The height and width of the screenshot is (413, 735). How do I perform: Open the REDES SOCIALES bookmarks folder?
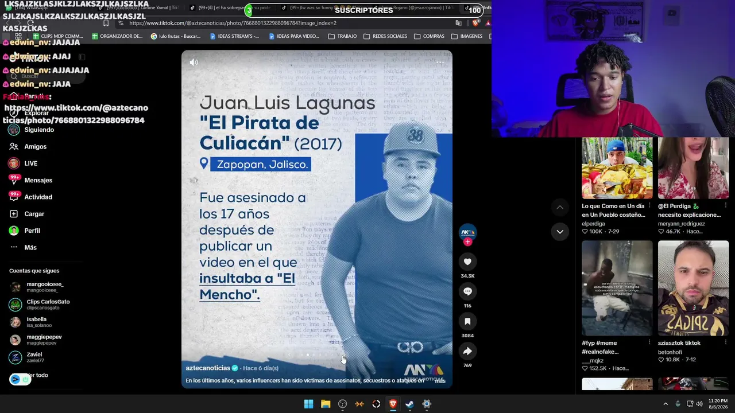[x=385, y=36]
